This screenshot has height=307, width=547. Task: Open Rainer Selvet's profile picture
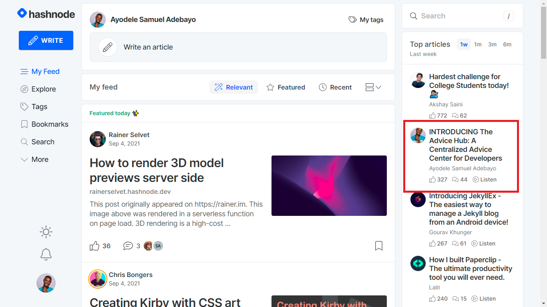(x=98, y=139)
